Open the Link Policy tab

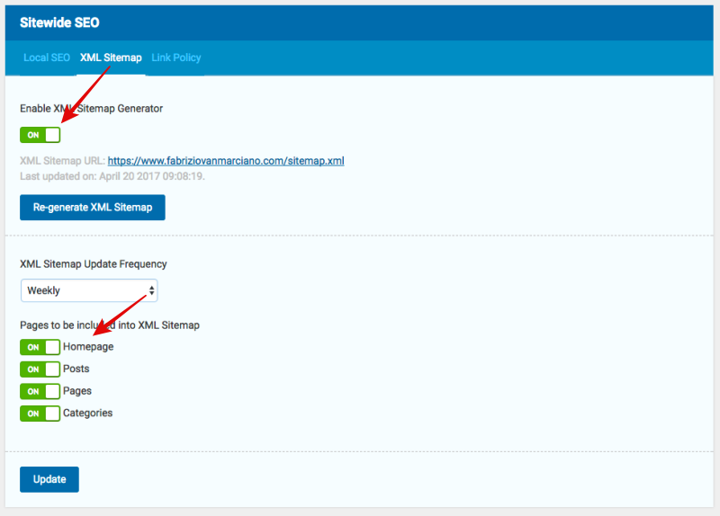pyautogui.click(x=176, y=58)
